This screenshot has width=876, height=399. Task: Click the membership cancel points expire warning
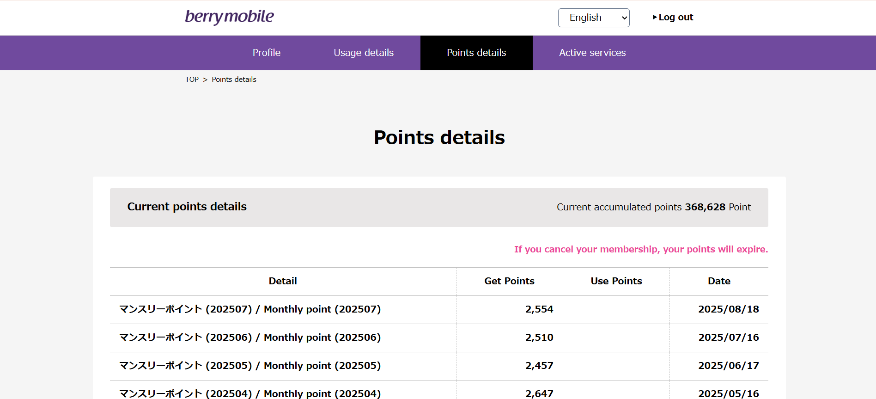[x=641, y=249]
